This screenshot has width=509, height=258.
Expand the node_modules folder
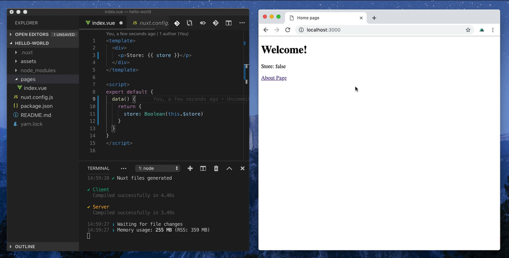pyautogui.click(x=38, y=70)
